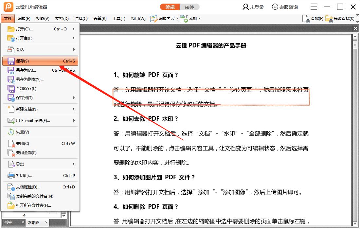Expand the 导出 submenu arrow
Image resolution: width=360 pixels, height=229 pixels.
tap(74, 164)
